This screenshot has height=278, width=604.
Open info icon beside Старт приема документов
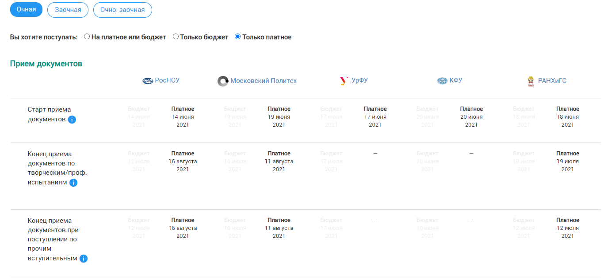pos(72,120)
